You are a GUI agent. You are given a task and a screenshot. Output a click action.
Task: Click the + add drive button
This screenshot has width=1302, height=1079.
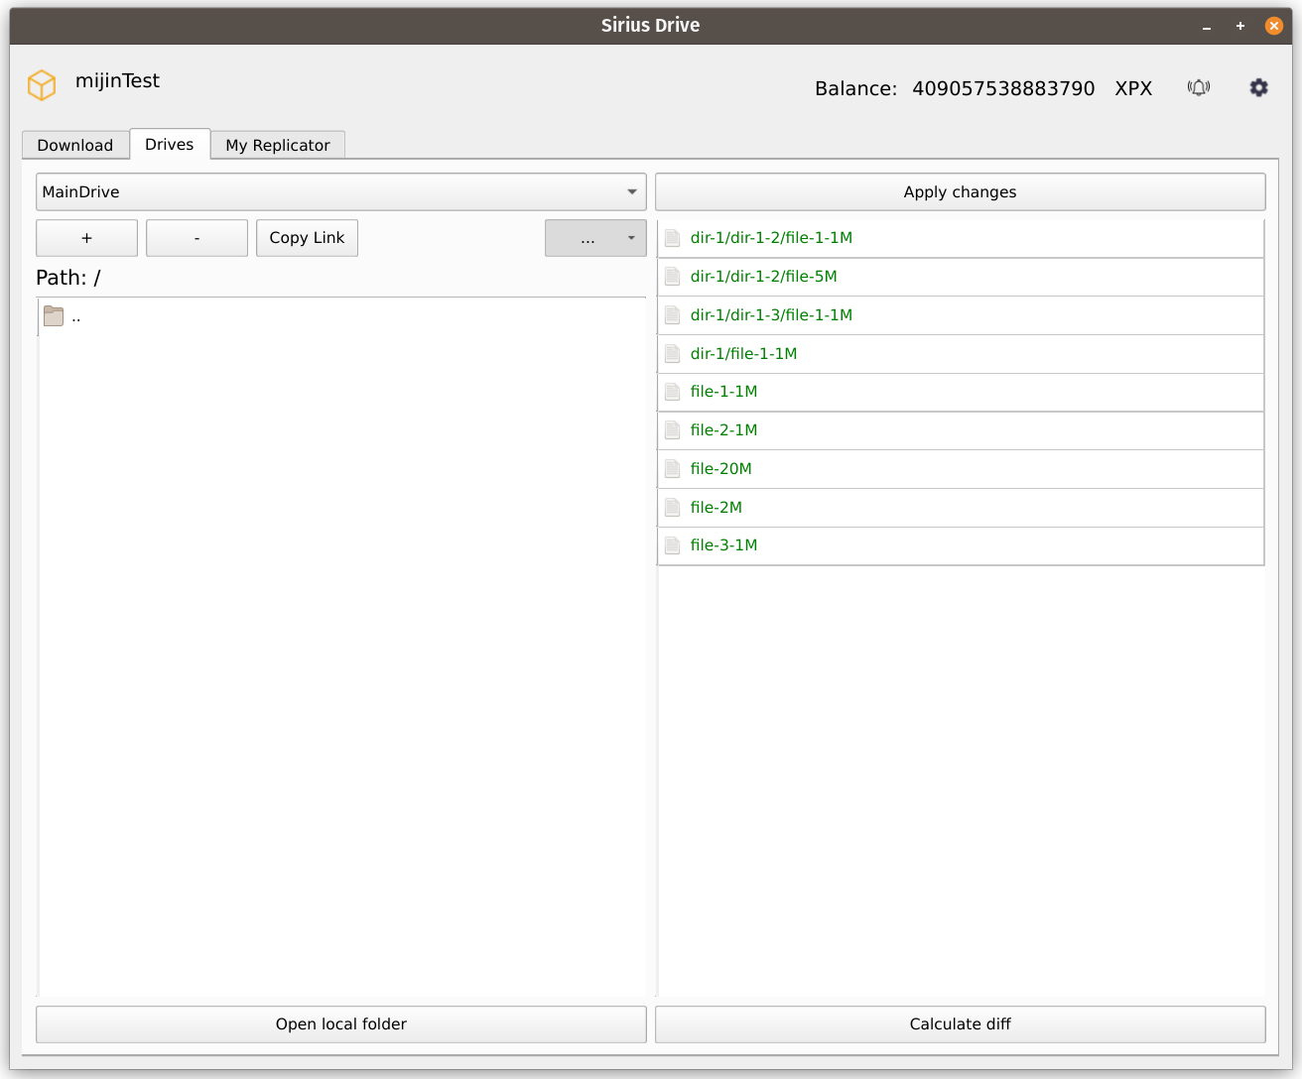87,238
